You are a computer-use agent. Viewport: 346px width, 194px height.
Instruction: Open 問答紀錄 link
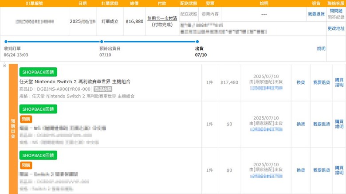(x=336, y=17)
